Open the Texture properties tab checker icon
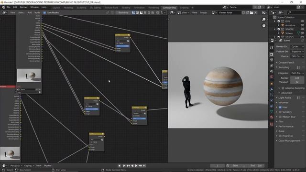Screen dimensions: 306x172 272,124
